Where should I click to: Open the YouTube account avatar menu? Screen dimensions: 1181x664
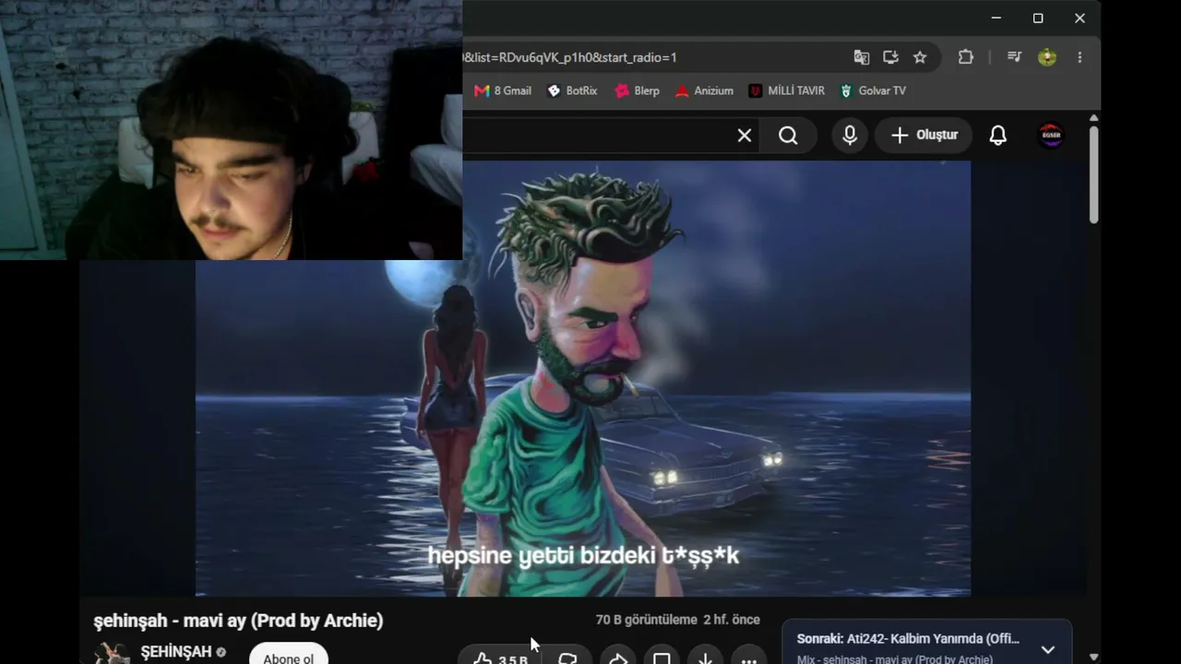tap(1051, 136)
